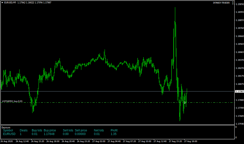Click the Buy price column header
The height and width of the screenshot is (144, 244).
50,130
